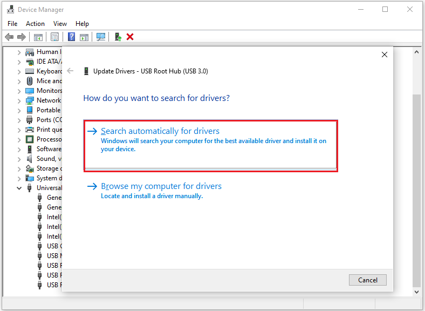Select the Universal Serial Bus category icon
Image resolution: width=425 pixels, height=311 pixels.
click(x=30, y=188)
